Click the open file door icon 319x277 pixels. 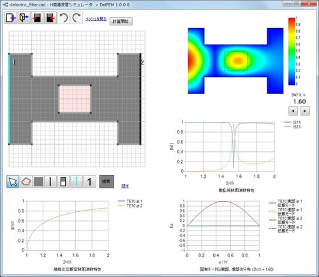coord(24,18)
